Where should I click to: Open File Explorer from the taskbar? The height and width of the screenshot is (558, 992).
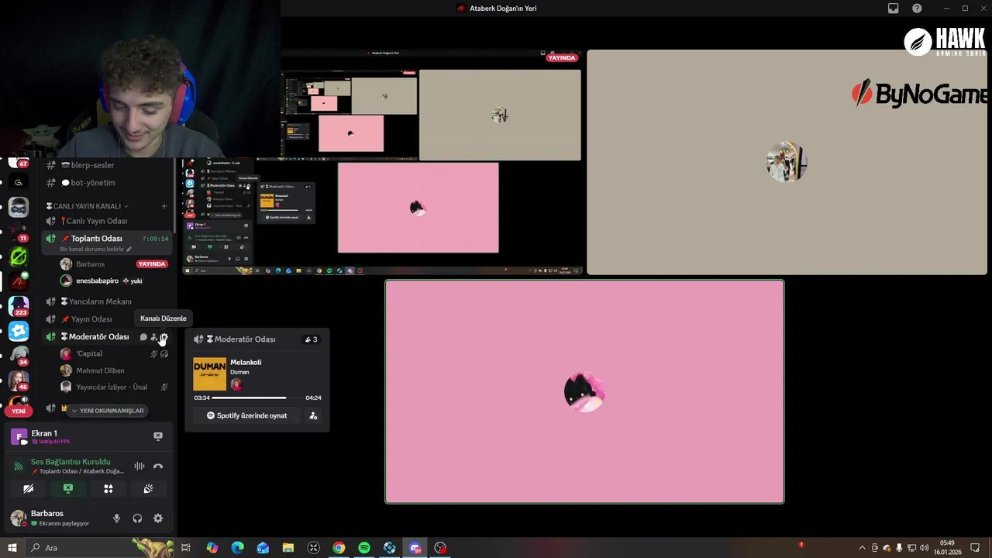(288, 548)
